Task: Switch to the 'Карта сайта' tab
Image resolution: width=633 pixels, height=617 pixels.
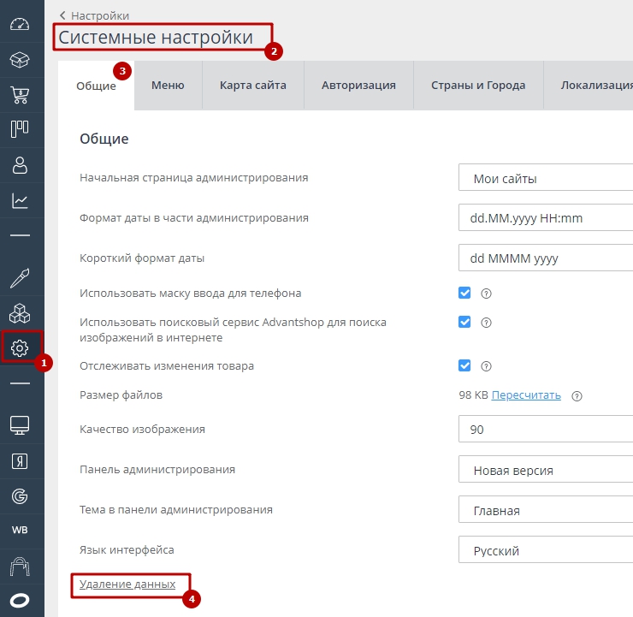Action: click(252, 86)
